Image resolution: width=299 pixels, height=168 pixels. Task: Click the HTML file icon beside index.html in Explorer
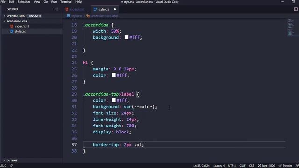[12, 26]
